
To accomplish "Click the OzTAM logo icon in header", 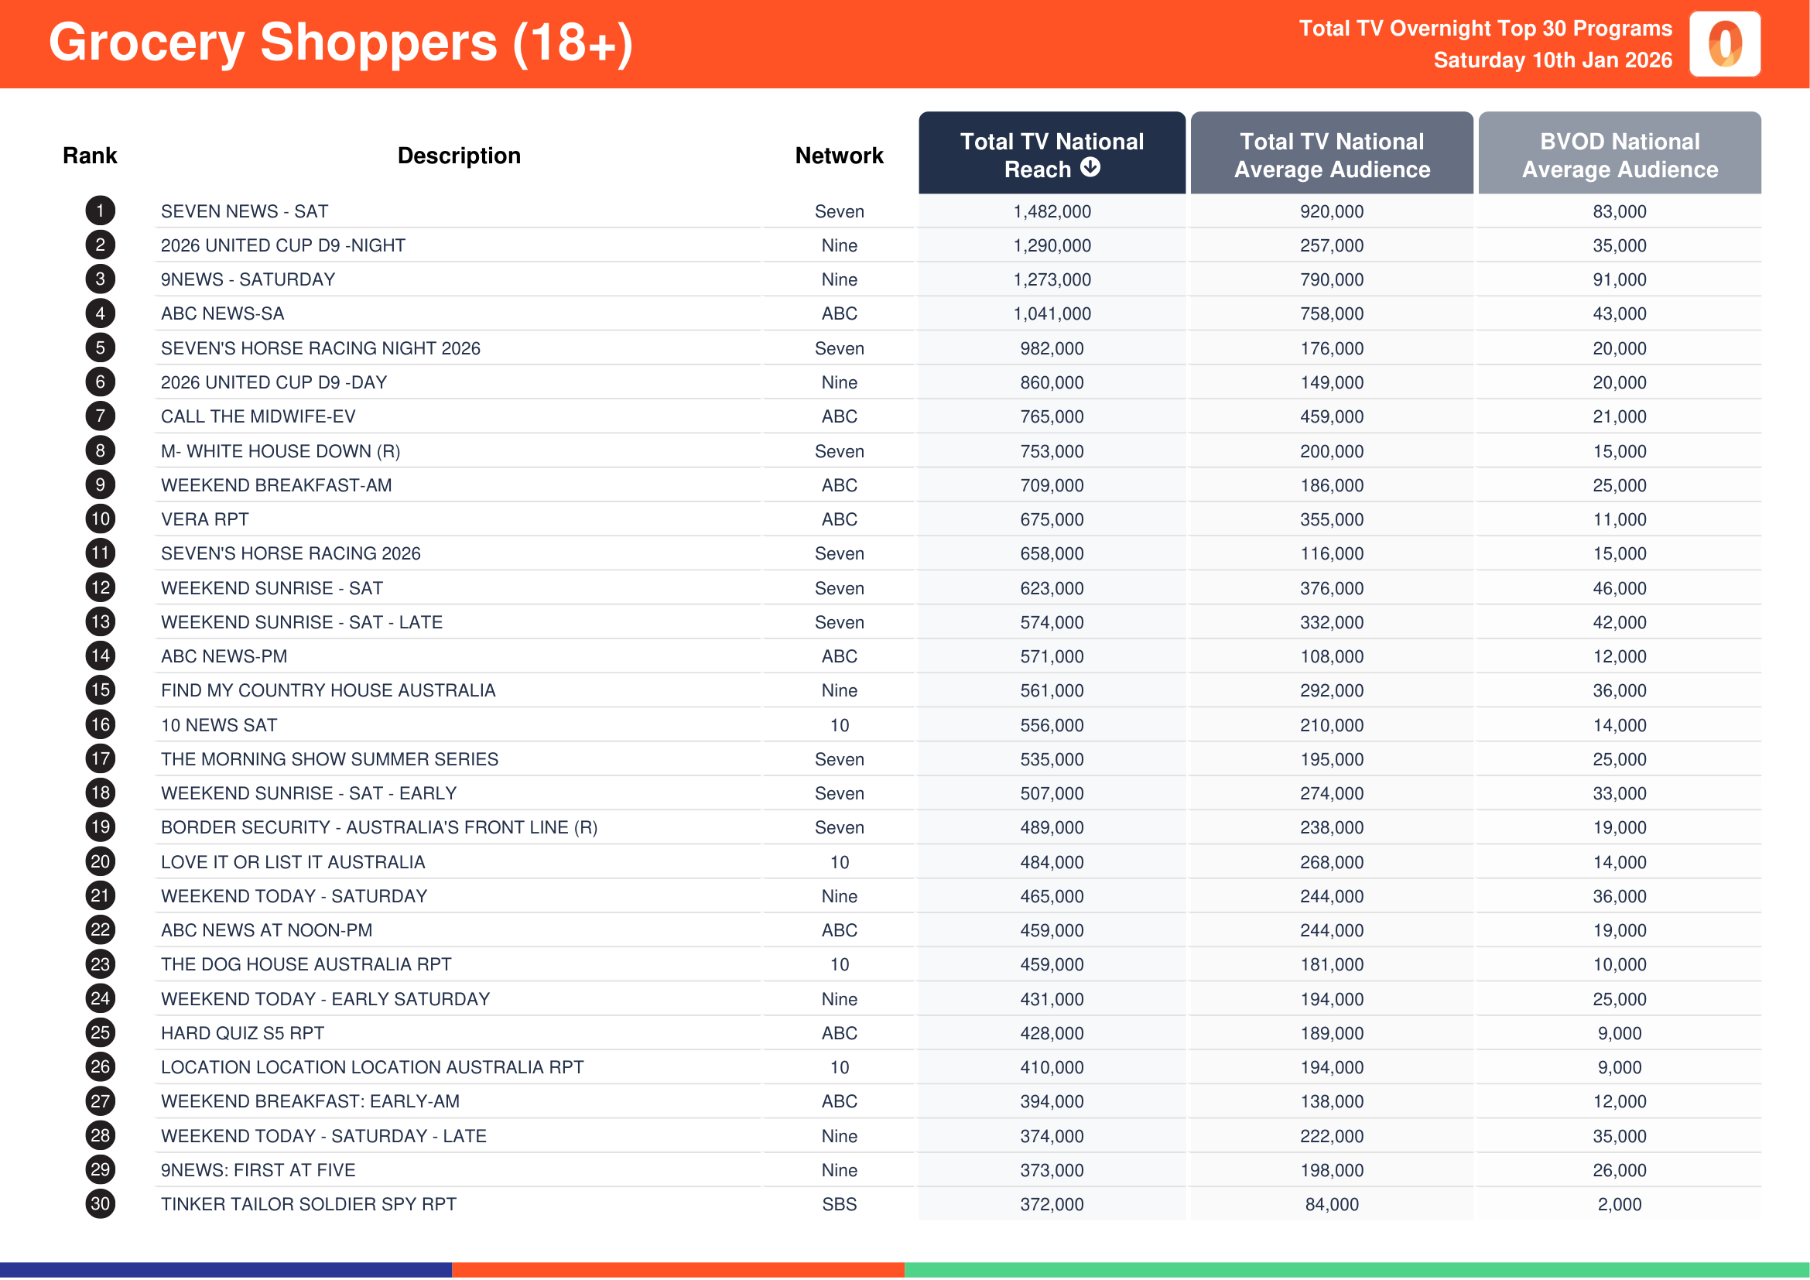I will (x=1724, y=44).
